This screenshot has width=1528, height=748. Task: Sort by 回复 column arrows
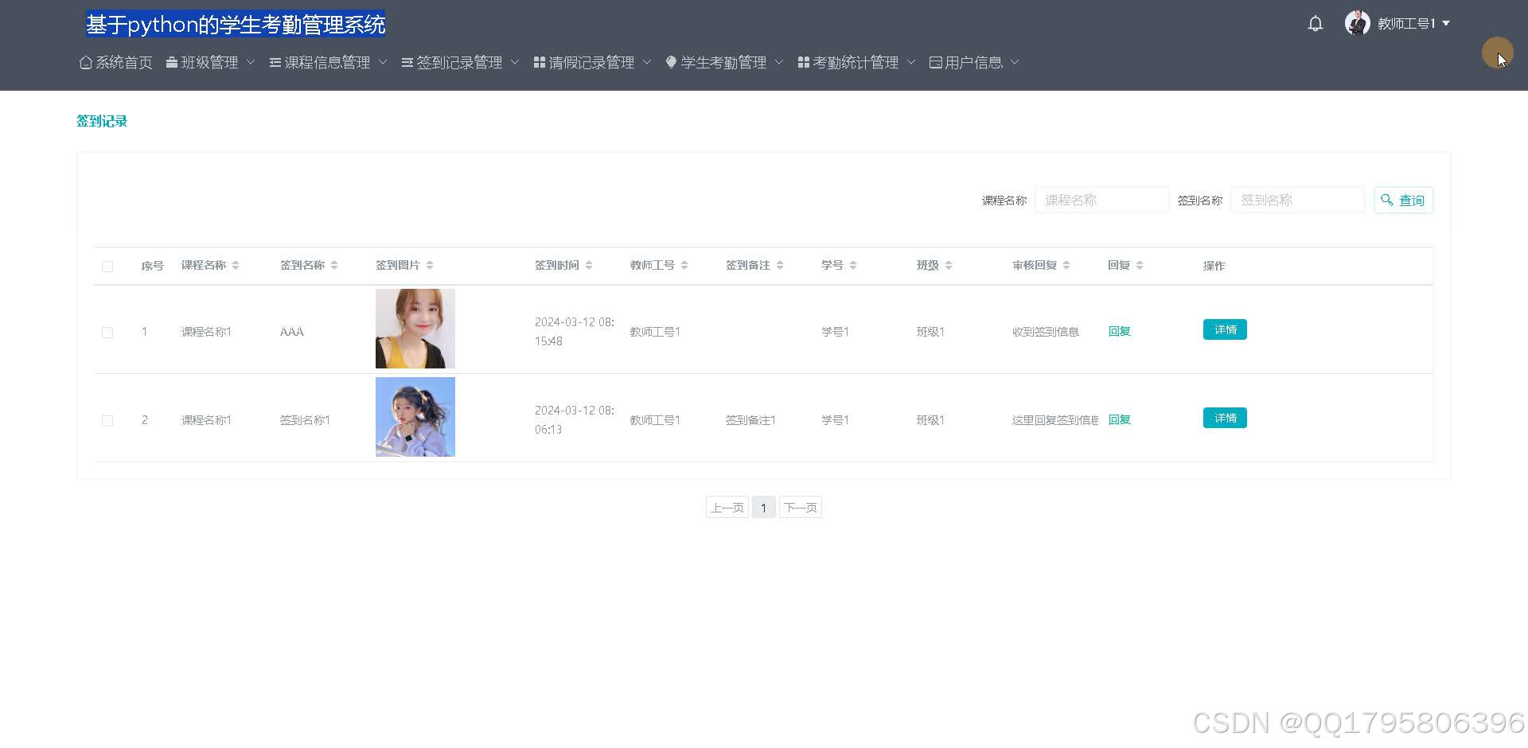point(1140,266)
